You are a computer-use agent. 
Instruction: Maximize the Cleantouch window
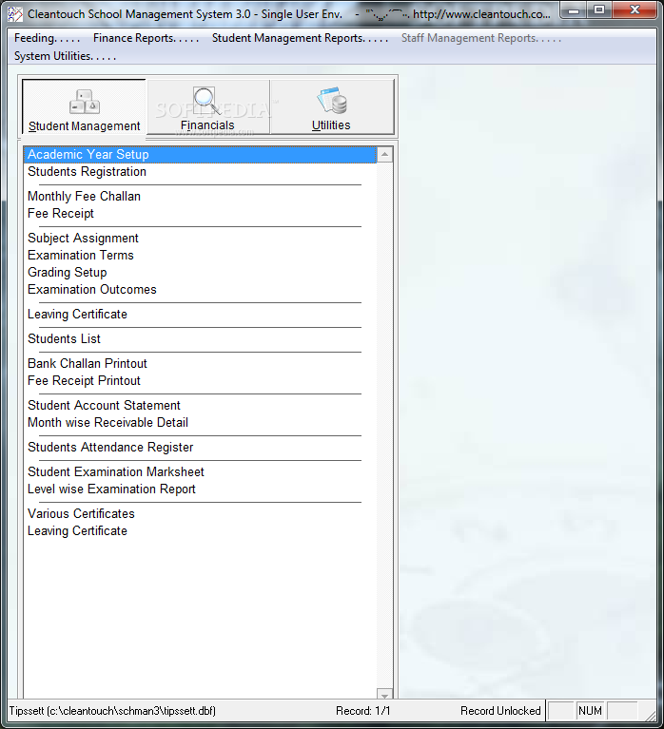(x=599, y=10)
